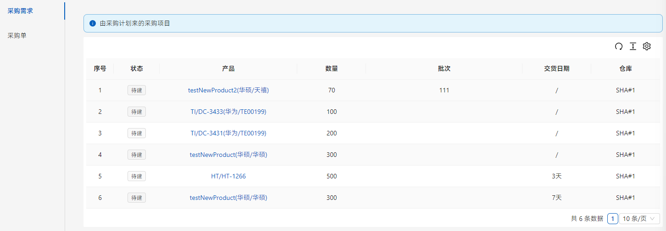The image size is (666, 231).
Task: Go to page 1 in pagination
Action: (x=612, y=219)
